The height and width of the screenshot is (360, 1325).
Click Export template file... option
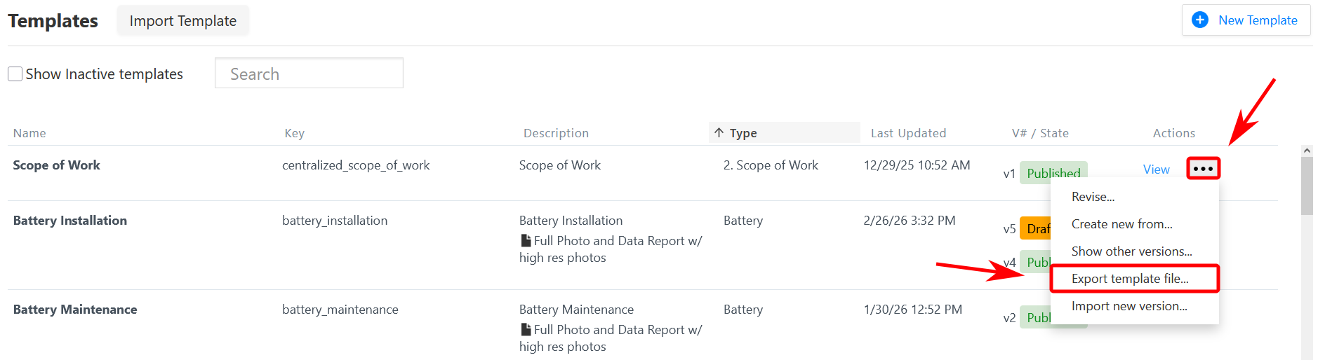point(1130,279)
